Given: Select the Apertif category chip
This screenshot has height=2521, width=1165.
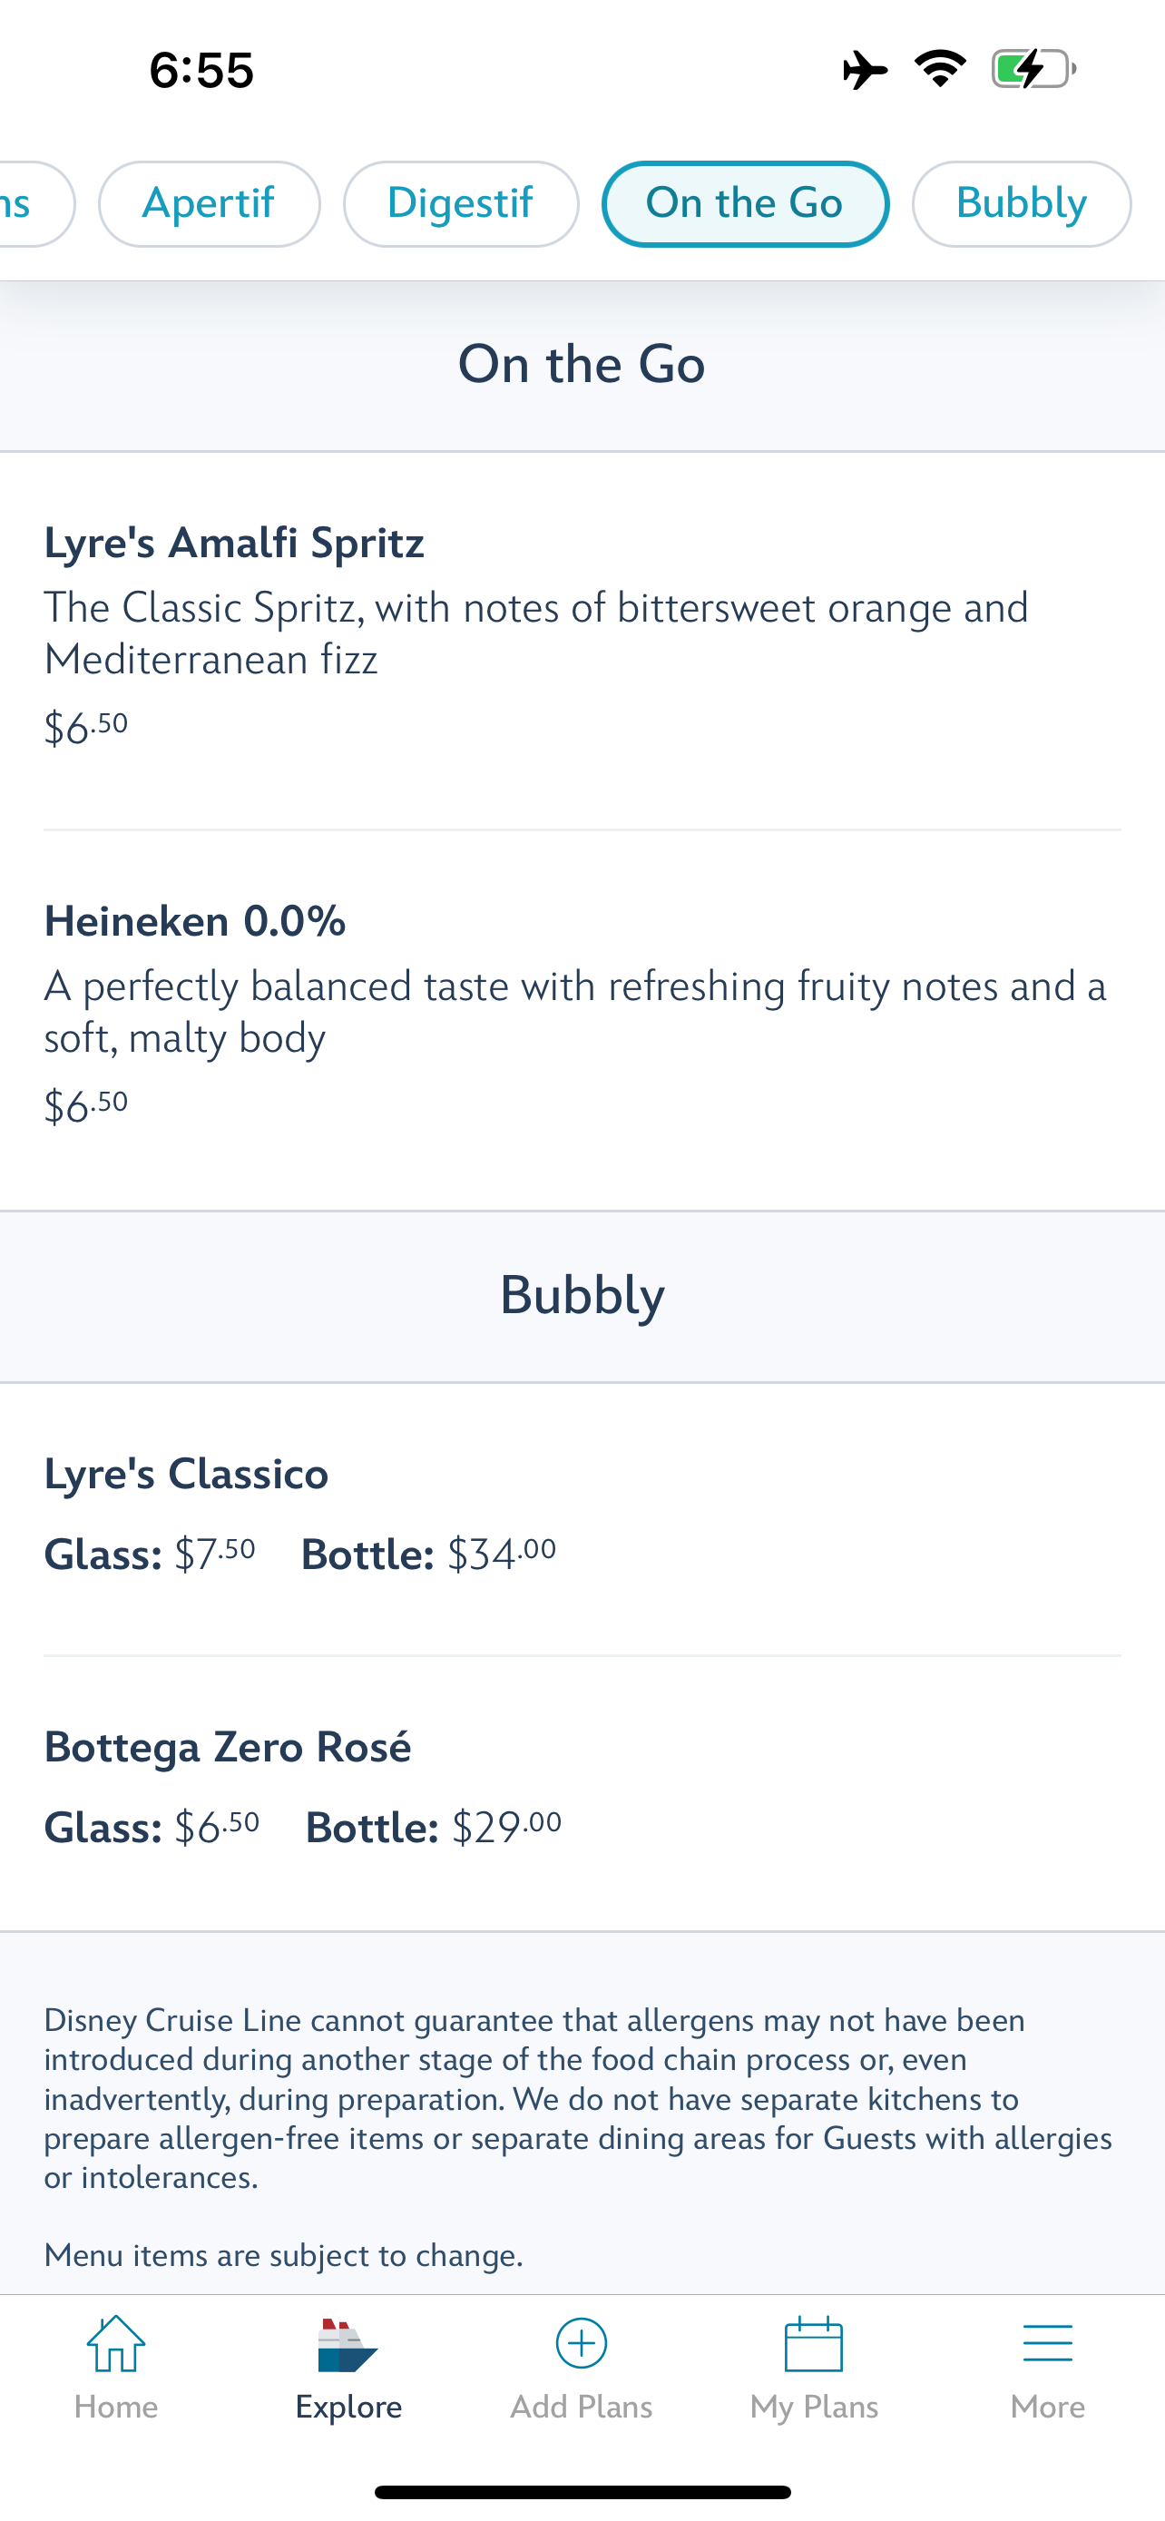Looking at the screenshot, I should tap(210, 203).
